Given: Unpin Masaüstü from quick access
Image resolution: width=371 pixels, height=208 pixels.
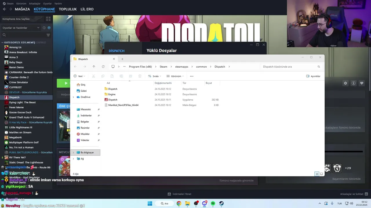Looking at the screenshot, I should coord(99,109).
